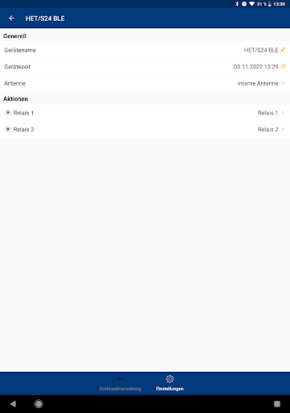Sync device time with clock icon

(x=283, y=66)
